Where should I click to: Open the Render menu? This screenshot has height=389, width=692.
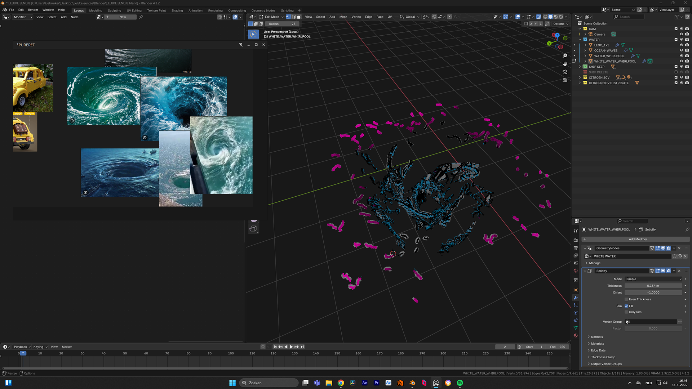33,10
